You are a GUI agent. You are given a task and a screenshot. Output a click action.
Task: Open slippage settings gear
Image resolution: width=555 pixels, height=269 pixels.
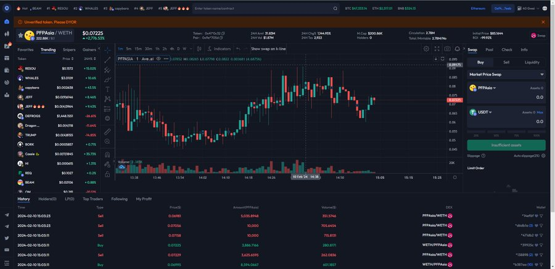pyautogui.click(x=543, y=155)
